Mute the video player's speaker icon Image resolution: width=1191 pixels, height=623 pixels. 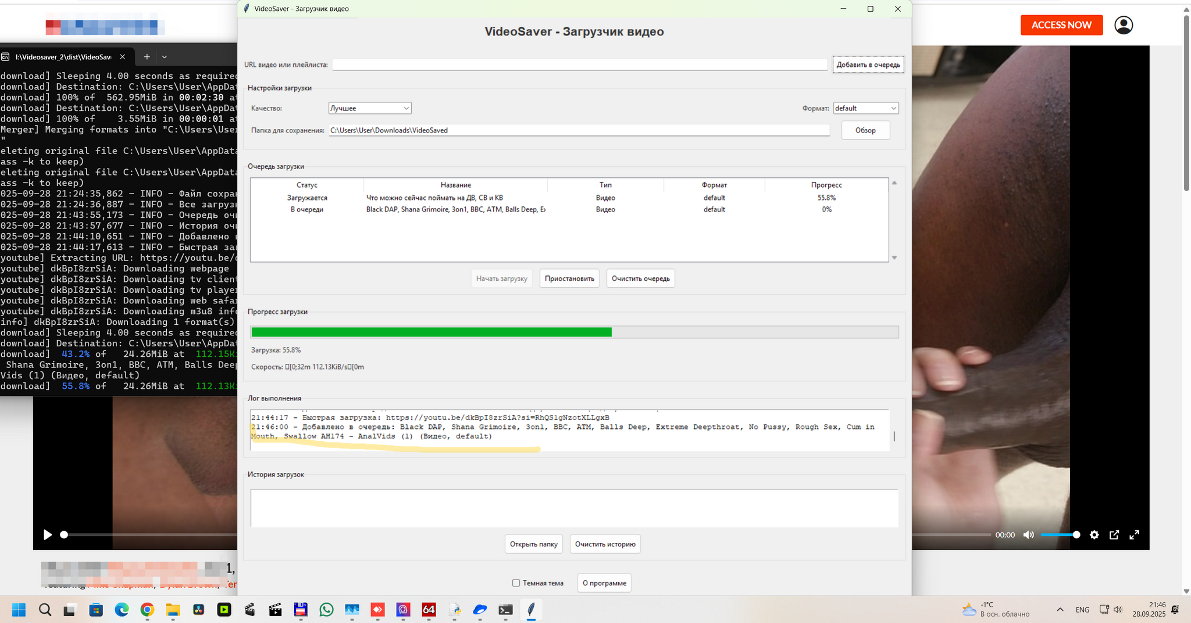pyautogui.click(x=1028, y=535)
